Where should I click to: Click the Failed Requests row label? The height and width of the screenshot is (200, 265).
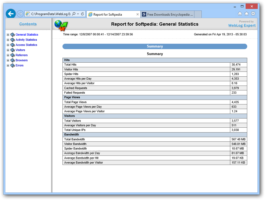(x=75, y=93)
